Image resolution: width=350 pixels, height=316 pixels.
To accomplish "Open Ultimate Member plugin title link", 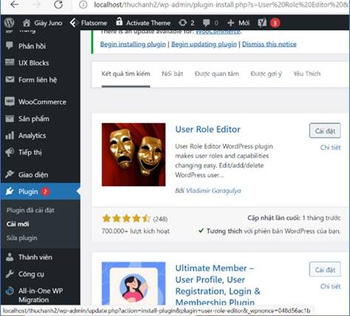I will tap(218, 285).
